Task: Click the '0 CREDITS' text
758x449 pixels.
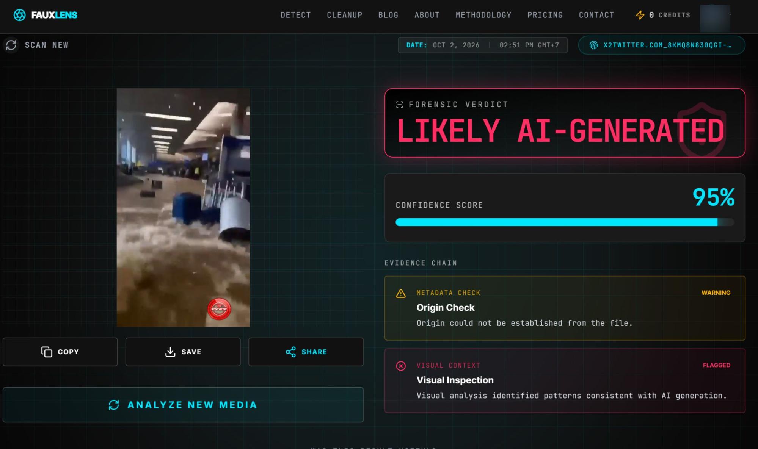Action: pos(670,15)
